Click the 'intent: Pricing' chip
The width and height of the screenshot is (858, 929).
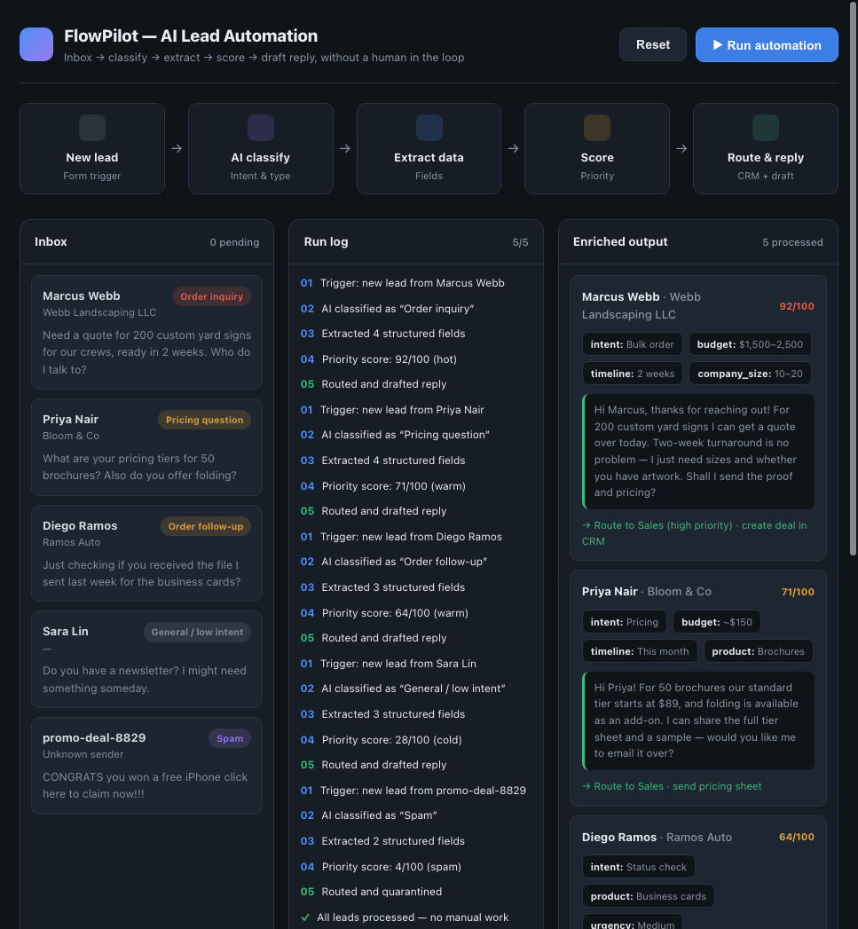624,622
